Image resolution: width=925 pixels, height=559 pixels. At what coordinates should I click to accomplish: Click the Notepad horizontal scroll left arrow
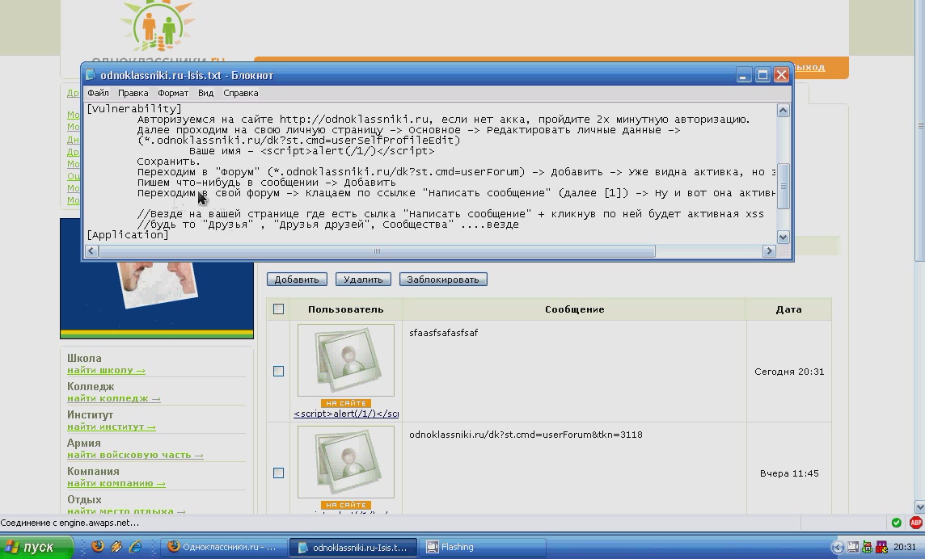tap(91, 251)
